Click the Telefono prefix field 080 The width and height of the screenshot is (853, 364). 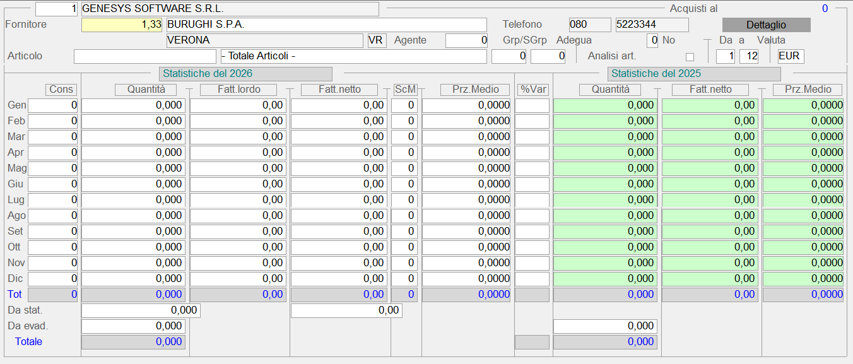[590, 25]
